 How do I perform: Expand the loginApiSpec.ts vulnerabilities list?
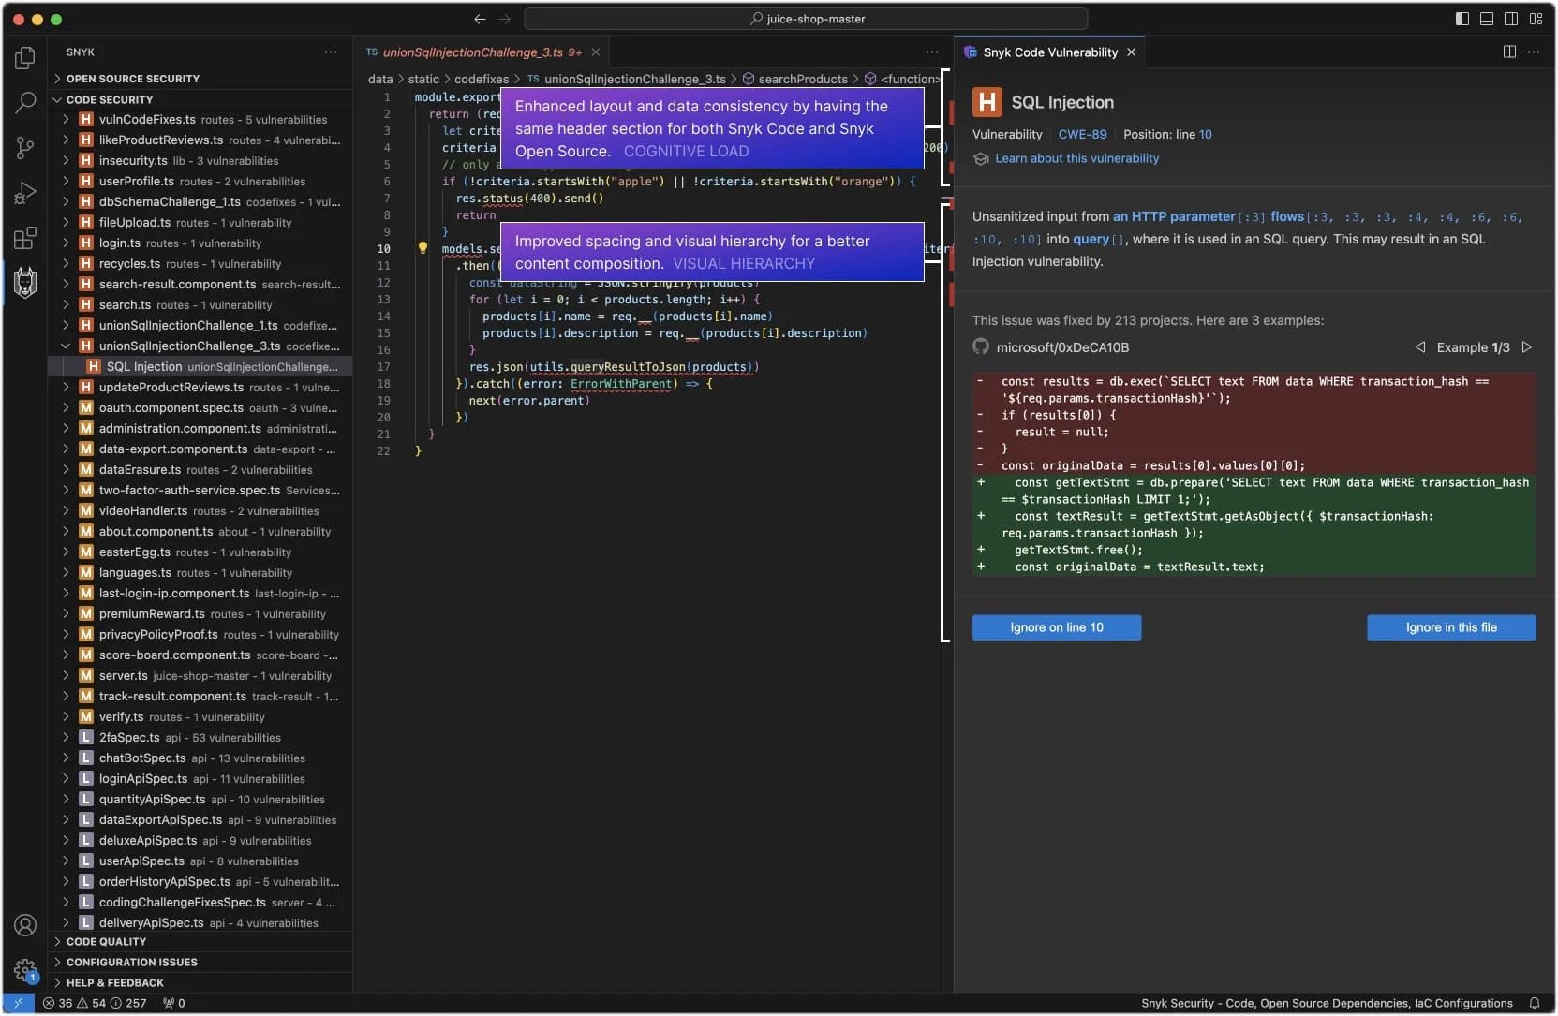(x=64, y=779)
